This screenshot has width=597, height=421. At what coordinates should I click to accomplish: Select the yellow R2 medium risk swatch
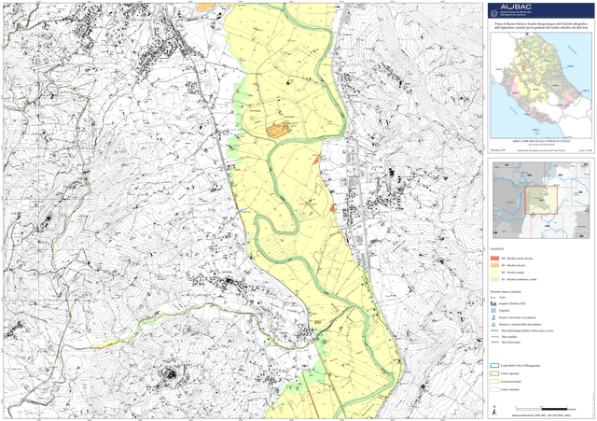click(494, 273)
